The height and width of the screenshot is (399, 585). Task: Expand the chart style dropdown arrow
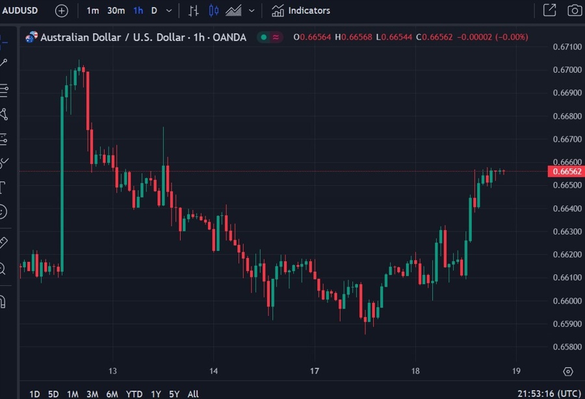(x=252, y=11)
